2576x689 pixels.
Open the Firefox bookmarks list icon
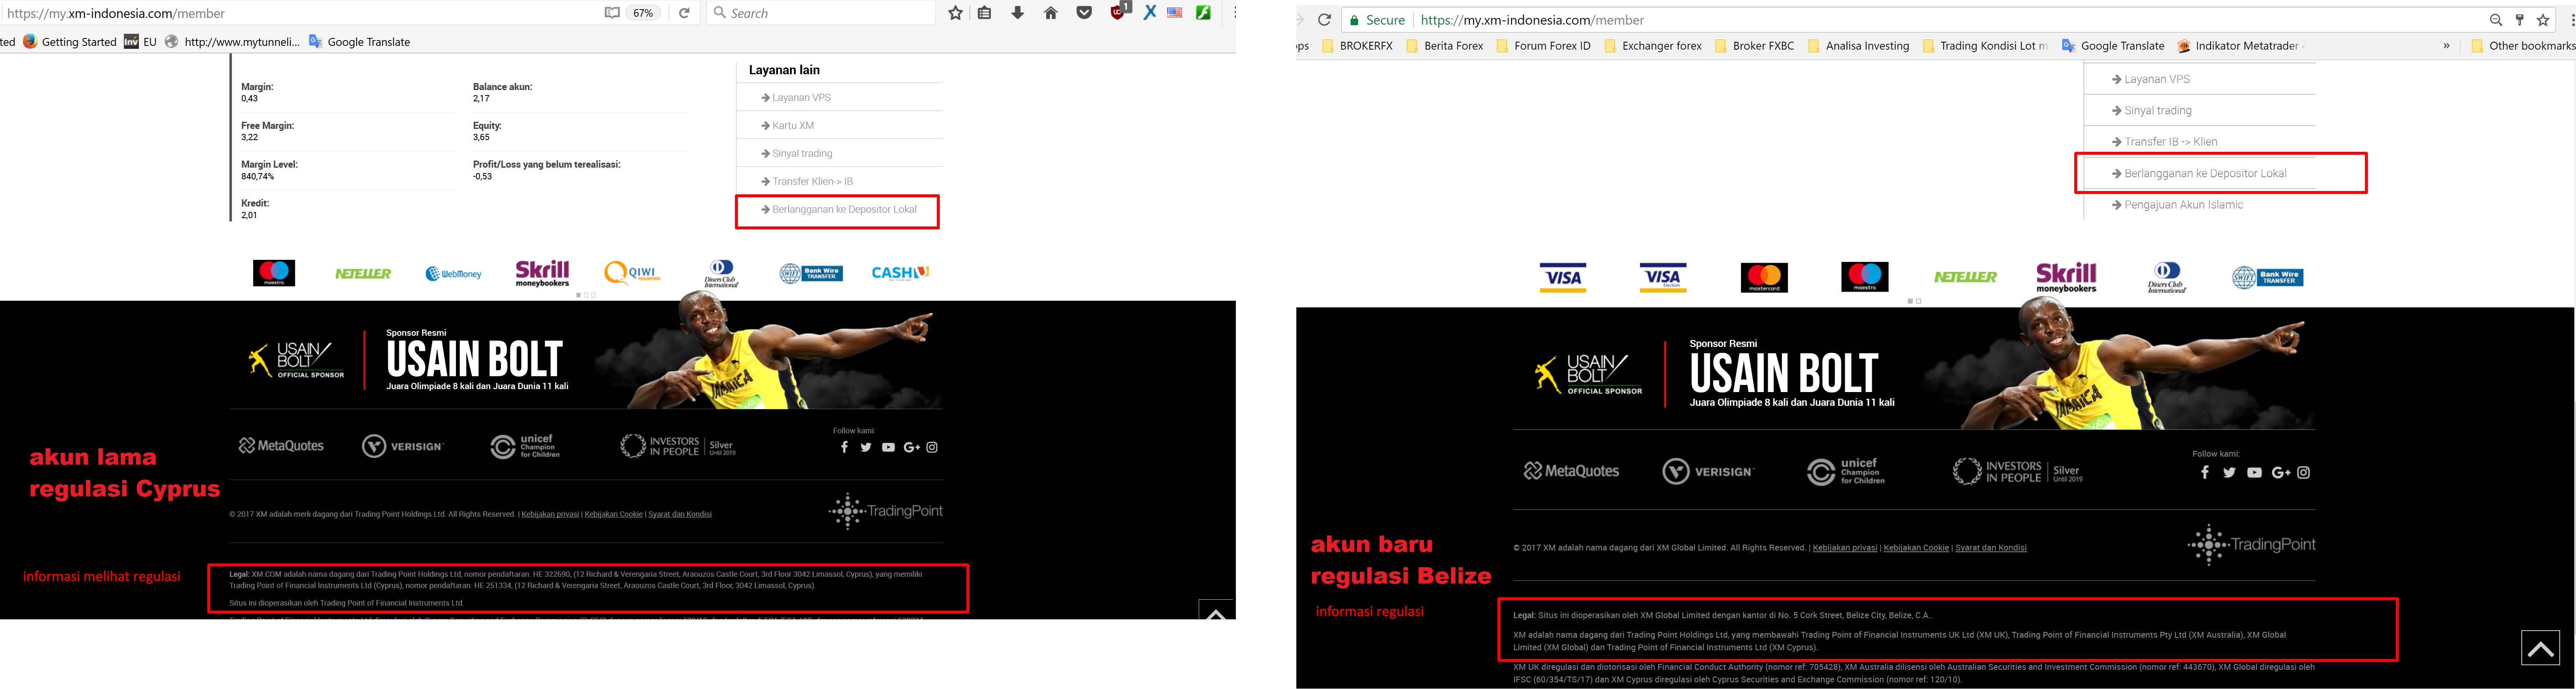[x=985, y=13]
